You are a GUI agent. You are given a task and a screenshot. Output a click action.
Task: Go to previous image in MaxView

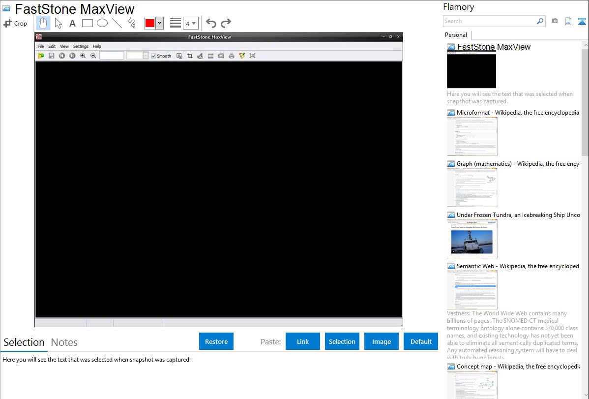click(x=62, y=56)
